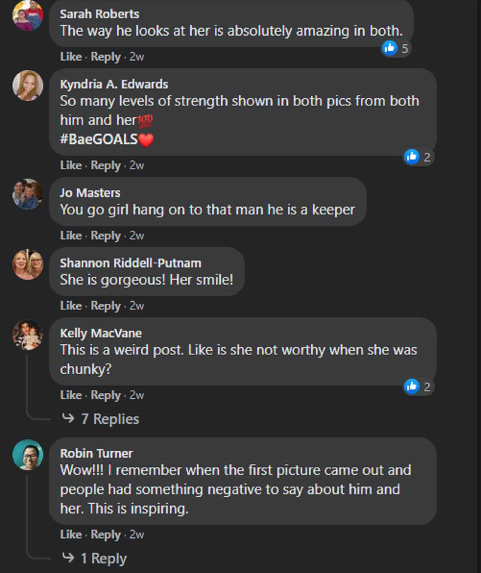Click Jo Masters' profile avatar
This screenshot has height=573, width=481.
pyautogui.click(x=28, y=194)
